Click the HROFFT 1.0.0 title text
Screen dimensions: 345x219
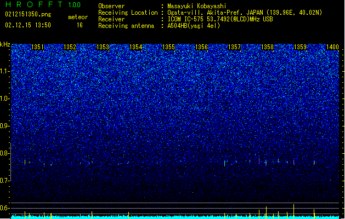[43, 4]
